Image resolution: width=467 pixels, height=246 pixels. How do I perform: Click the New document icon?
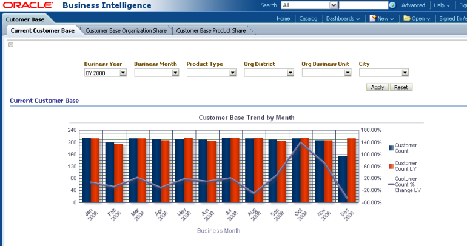(372, 18)
